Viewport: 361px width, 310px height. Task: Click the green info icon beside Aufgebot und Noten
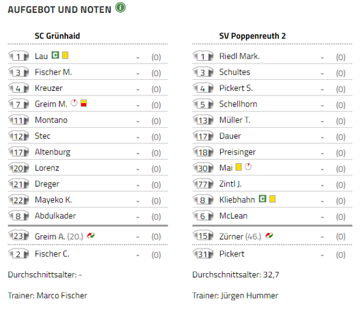120,8
